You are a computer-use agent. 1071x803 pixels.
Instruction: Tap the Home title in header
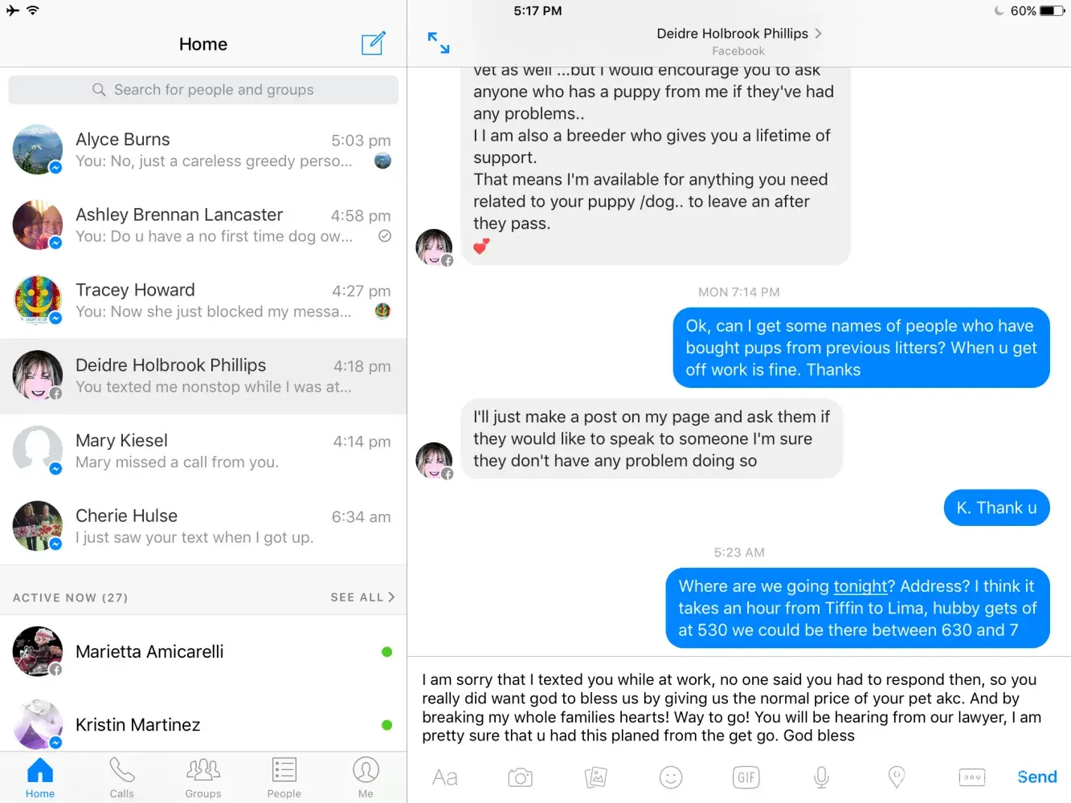[203, 44]
